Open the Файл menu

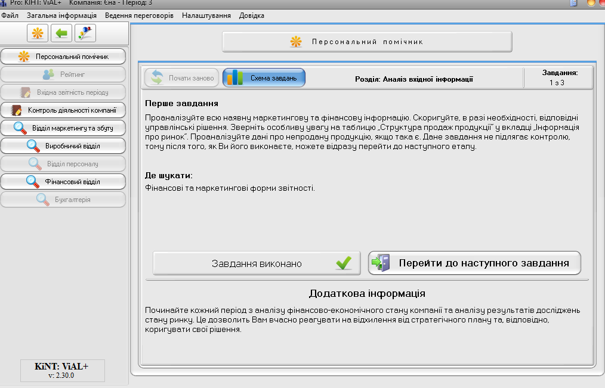10,15
